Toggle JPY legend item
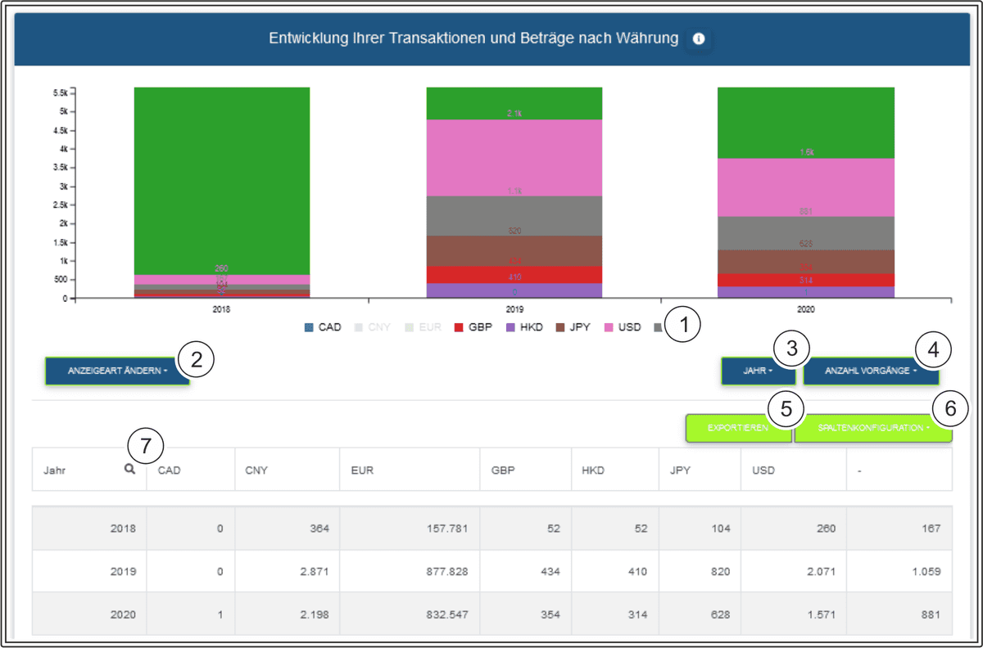 point(575,328)
